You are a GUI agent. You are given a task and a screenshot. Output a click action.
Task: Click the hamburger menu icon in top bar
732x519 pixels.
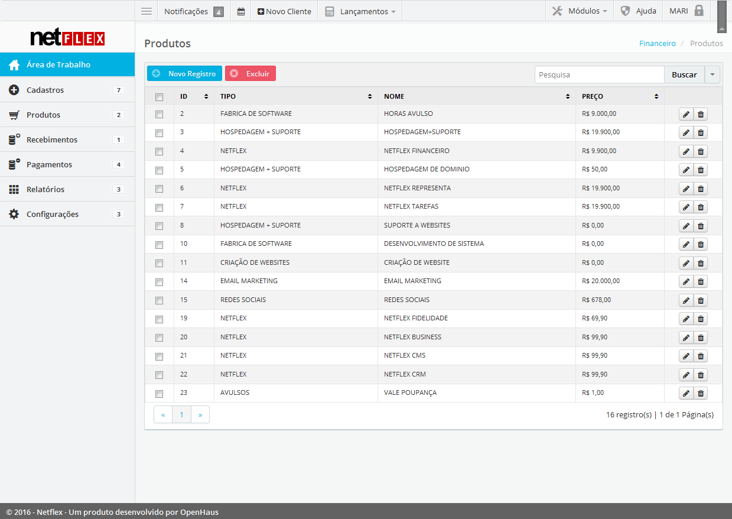(x=147, y=11)
